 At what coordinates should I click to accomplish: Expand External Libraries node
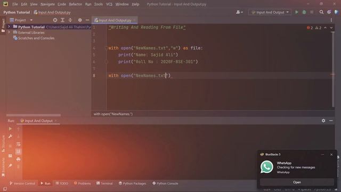click(9, 32)
